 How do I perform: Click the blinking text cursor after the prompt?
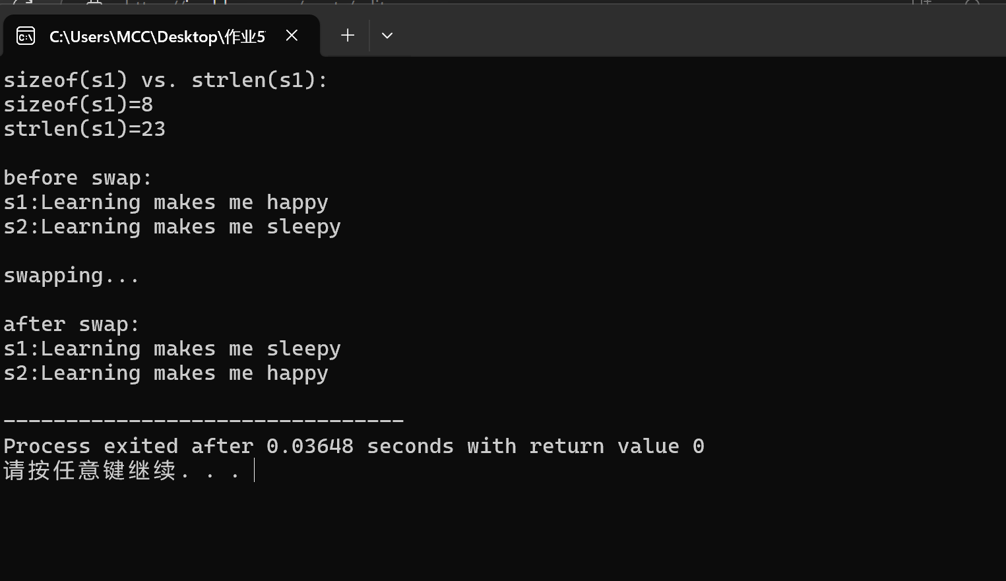coord(254,471)
